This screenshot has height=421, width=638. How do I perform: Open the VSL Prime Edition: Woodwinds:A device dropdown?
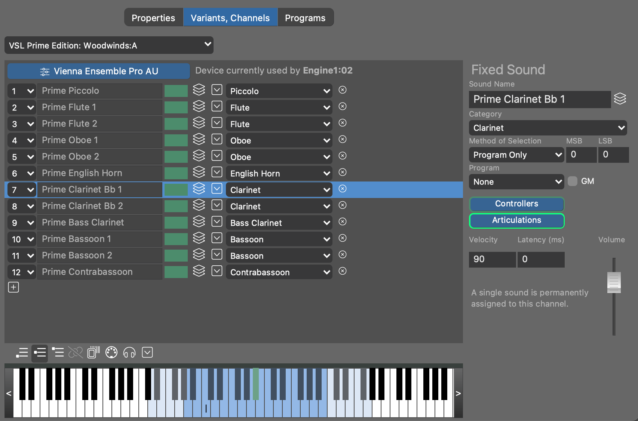pos(109,45)
